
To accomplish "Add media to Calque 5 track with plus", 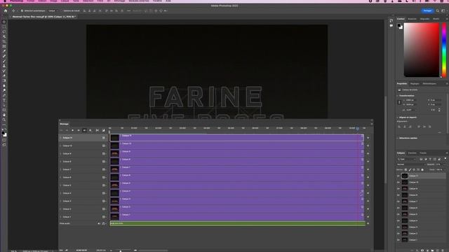I will (x=368, y=185).
